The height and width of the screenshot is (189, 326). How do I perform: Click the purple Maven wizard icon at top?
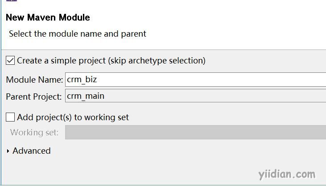[12, 0]
